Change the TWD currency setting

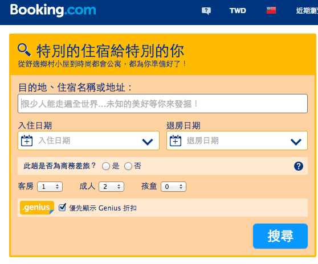238,11
